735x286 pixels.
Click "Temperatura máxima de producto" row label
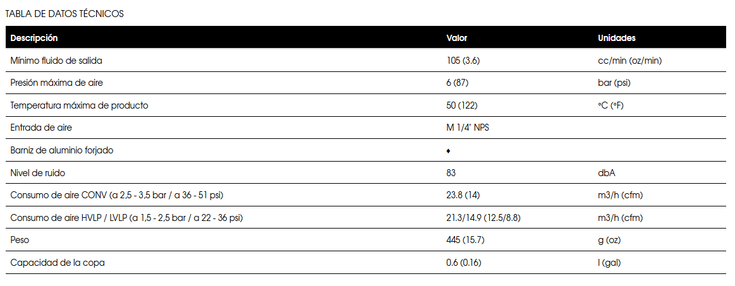point(80,105)
